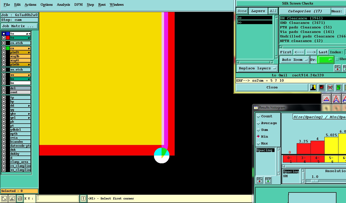Select the Count radio option
The height and width of the screenshot is (203, 346).
(x=258, y=116)
